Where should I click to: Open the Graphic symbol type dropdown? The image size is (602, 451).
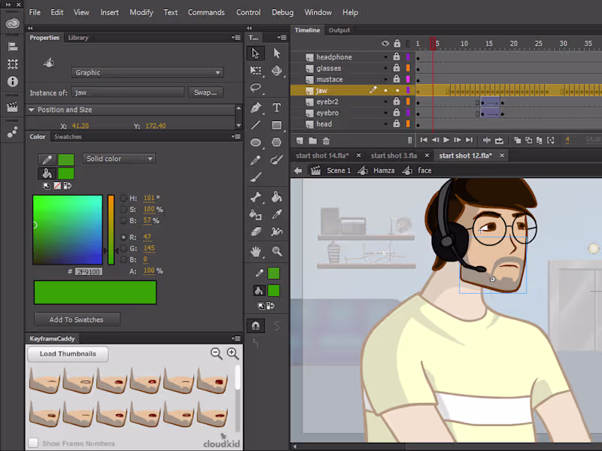(147, 72)
